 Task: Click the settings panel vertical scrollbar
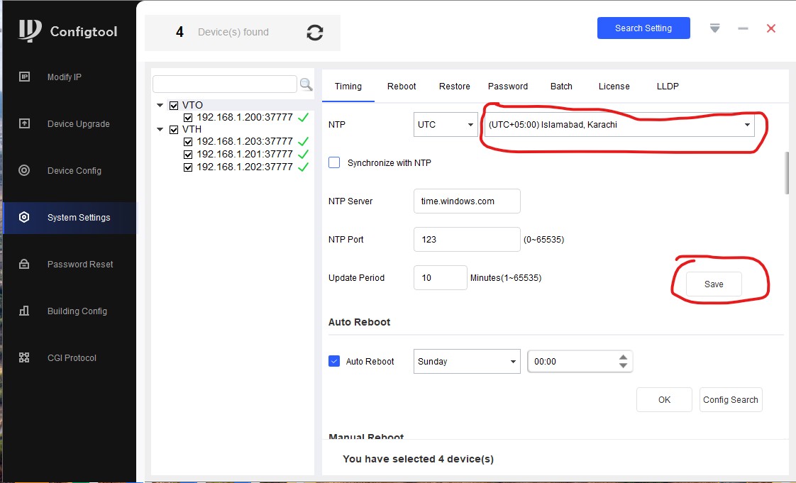(786, 172)
